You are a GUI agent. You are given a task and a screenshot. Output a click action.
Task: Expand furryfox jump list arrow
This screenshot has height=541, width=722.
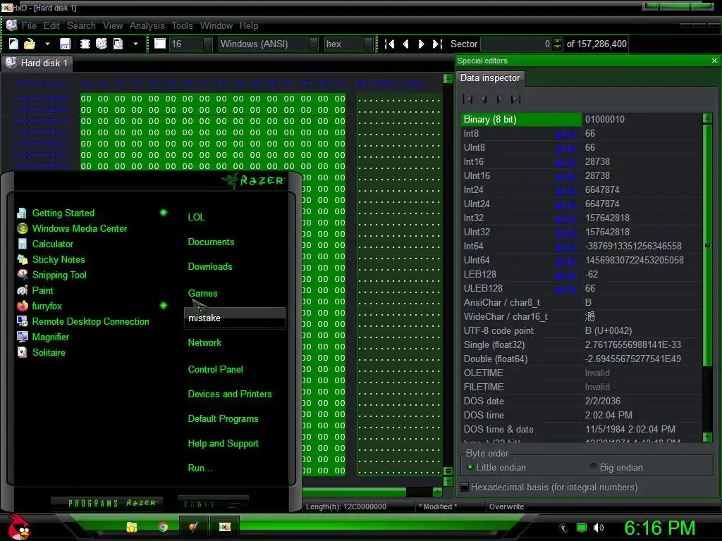coord(164,306)
